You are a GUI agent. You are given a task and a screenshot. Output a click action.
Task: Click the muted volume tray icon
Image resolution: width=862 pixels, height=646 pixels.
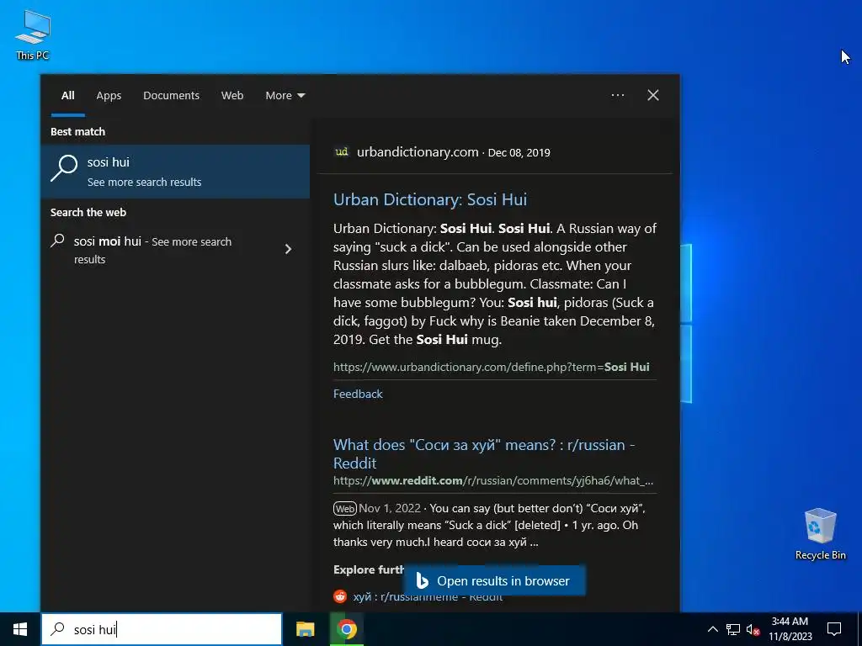click(753, 629)
